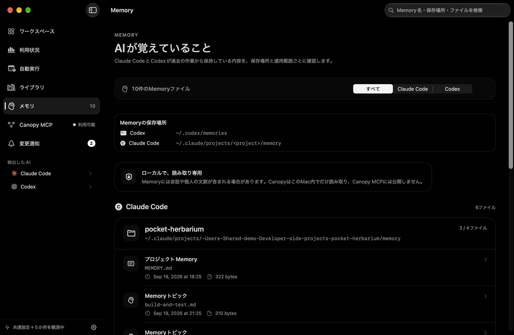Click the ~/.codex/memories path
The height and width of the screenshot is (335, 514).
click(201, 133)
